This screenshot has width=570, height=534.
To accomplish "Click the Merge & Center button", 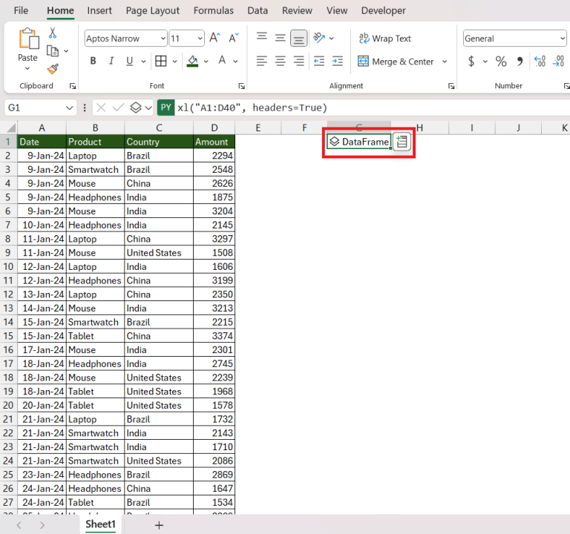I will tap(396, 62).
